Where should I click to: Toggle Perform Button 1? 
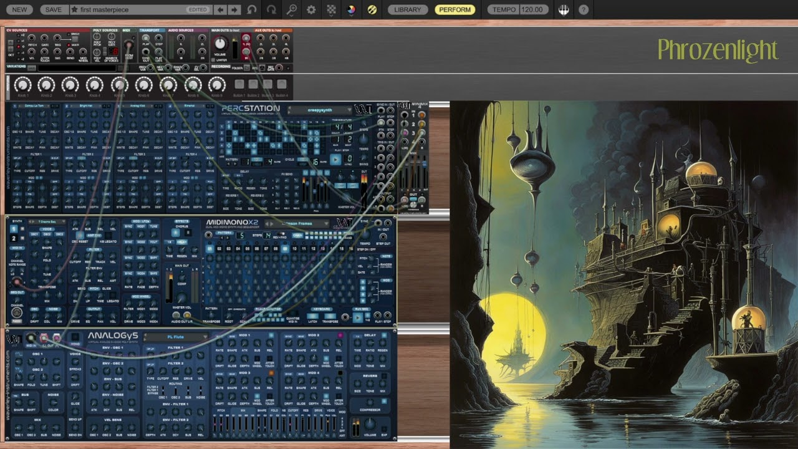pyautogui.click(x=239, y=84)
